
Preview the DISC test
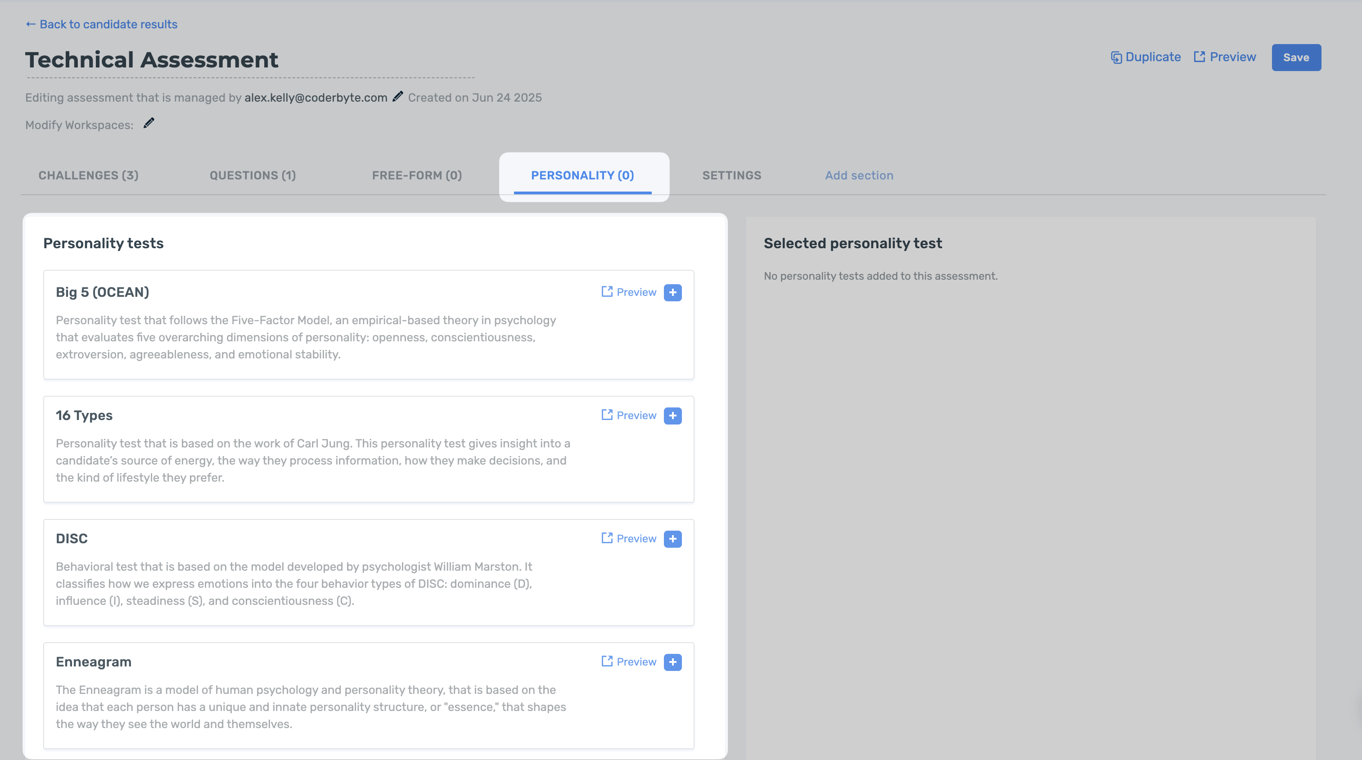629,538
